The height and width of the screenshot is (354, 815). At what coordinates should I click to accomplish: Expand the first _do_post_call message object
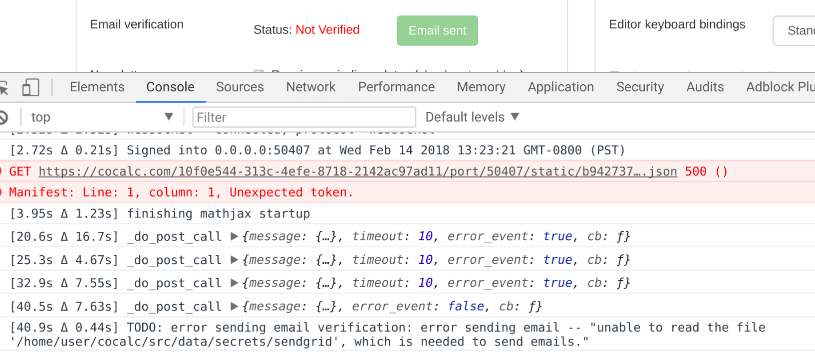(234, 236)
